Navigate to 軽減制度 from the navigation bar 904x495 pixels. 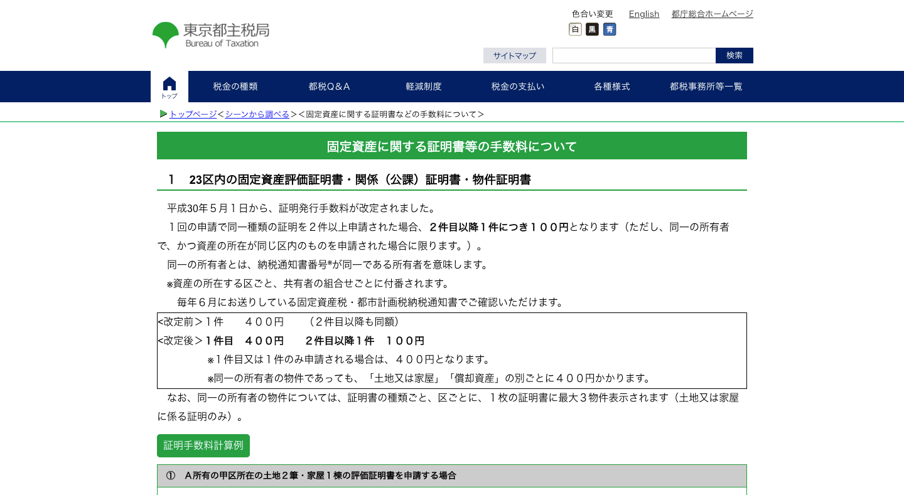click(x=424, y=86)
